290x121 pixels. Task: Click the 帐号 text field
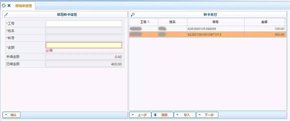click(84, 38)
